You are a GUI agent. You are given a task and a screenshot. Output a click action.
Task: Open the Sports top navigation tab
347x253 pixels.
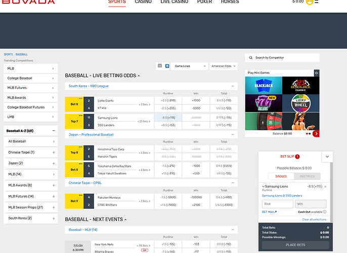(x=117, y=2)
